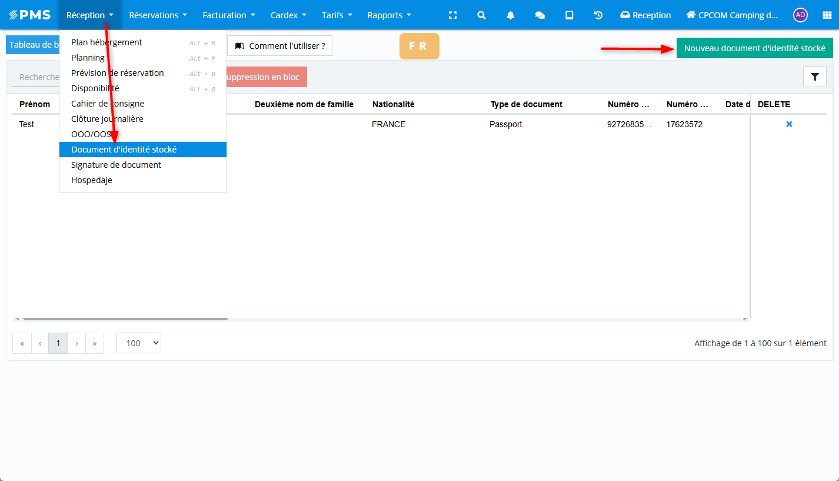Image resolution: width=839 pixels, height=481 pixels.
Task: Click Nouveau document d'identité stocké button
Action: (754, 48)
